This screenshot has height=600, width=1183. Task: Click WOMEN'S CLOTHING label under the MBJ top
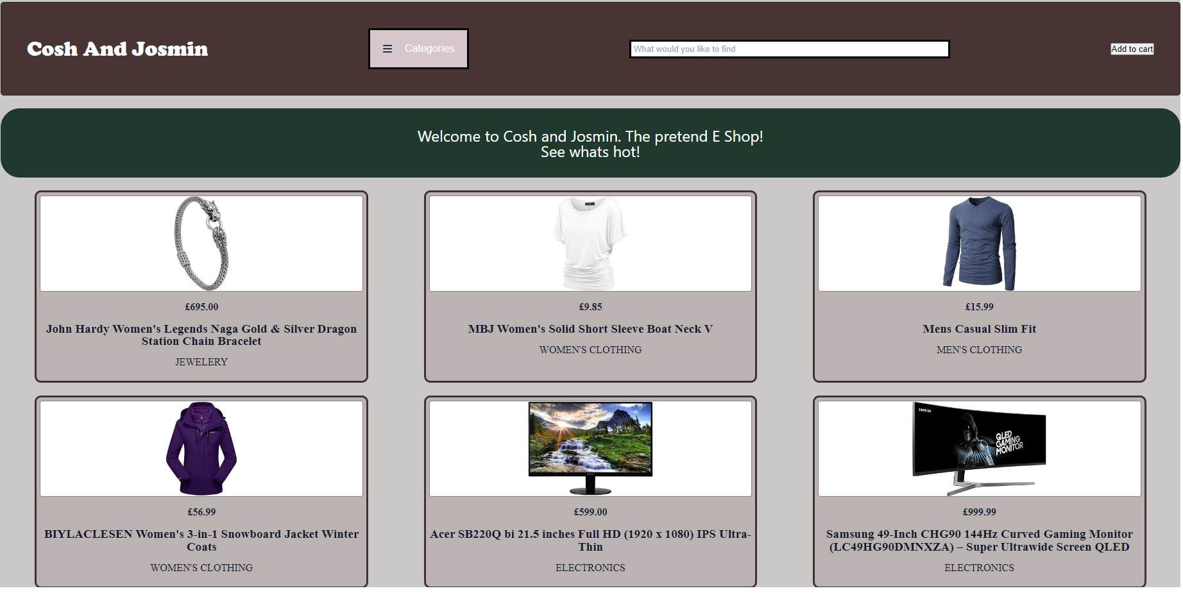590,350
